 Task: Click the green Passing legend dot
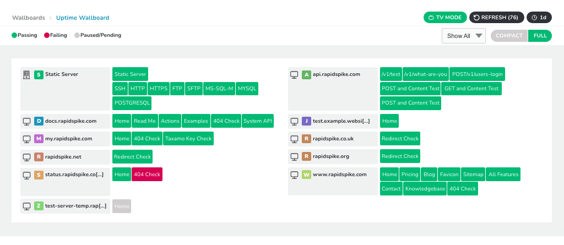click(14, 35)
